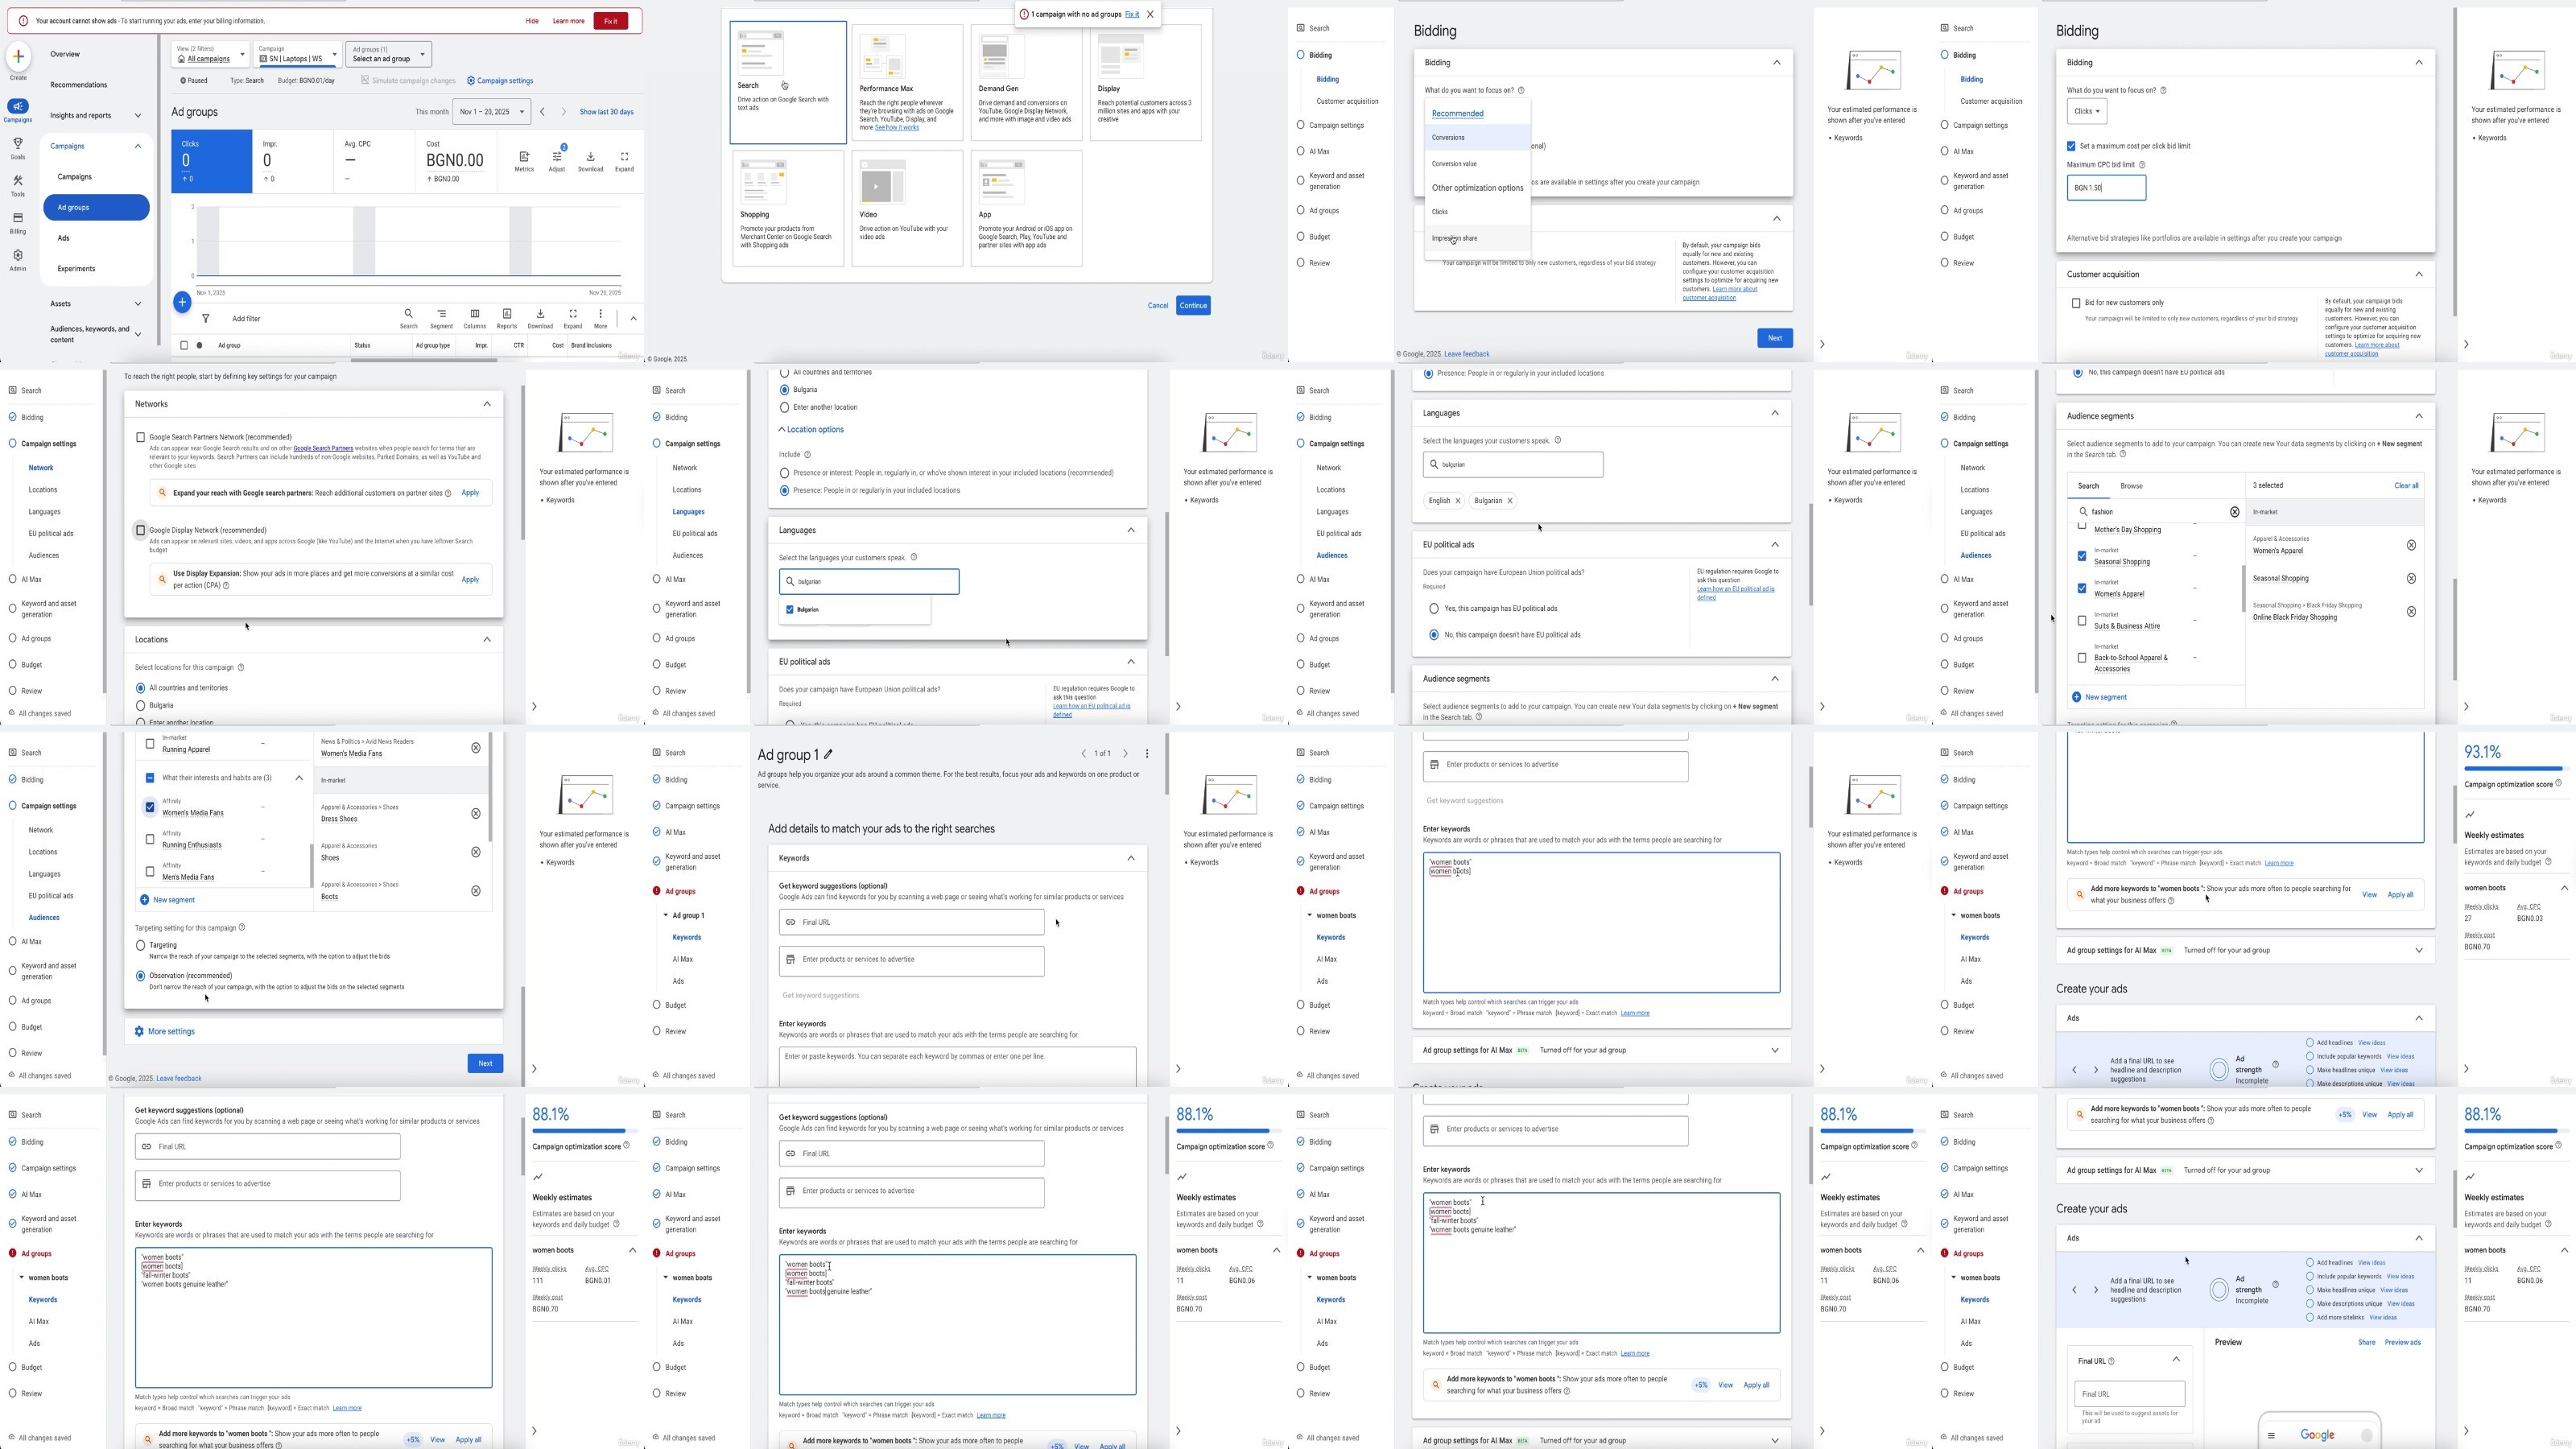
Task: Click the Campaign settings gear link
Action: pyautogui.click(x=500, y=81)
